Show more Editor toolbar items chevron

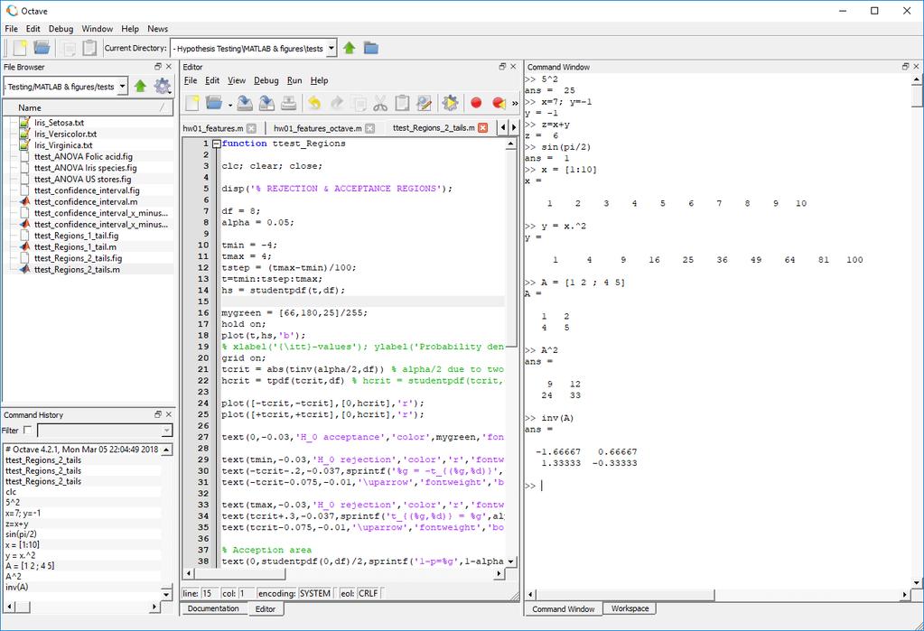(x=515, y=104)
